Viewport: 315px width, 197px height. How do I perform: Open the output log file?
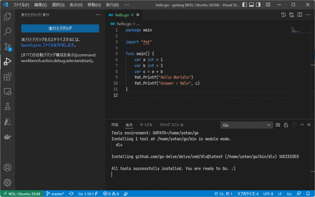tap(294, 125)
